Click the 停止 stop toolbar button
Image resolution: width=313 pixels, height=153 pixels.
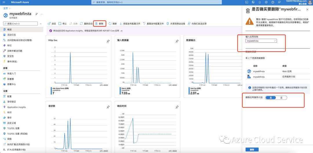pos(63,24)
